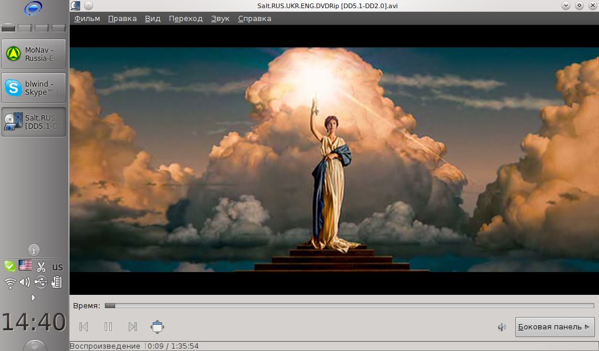Open the Klipper scissors clipboard icon

tap(41, 267)
